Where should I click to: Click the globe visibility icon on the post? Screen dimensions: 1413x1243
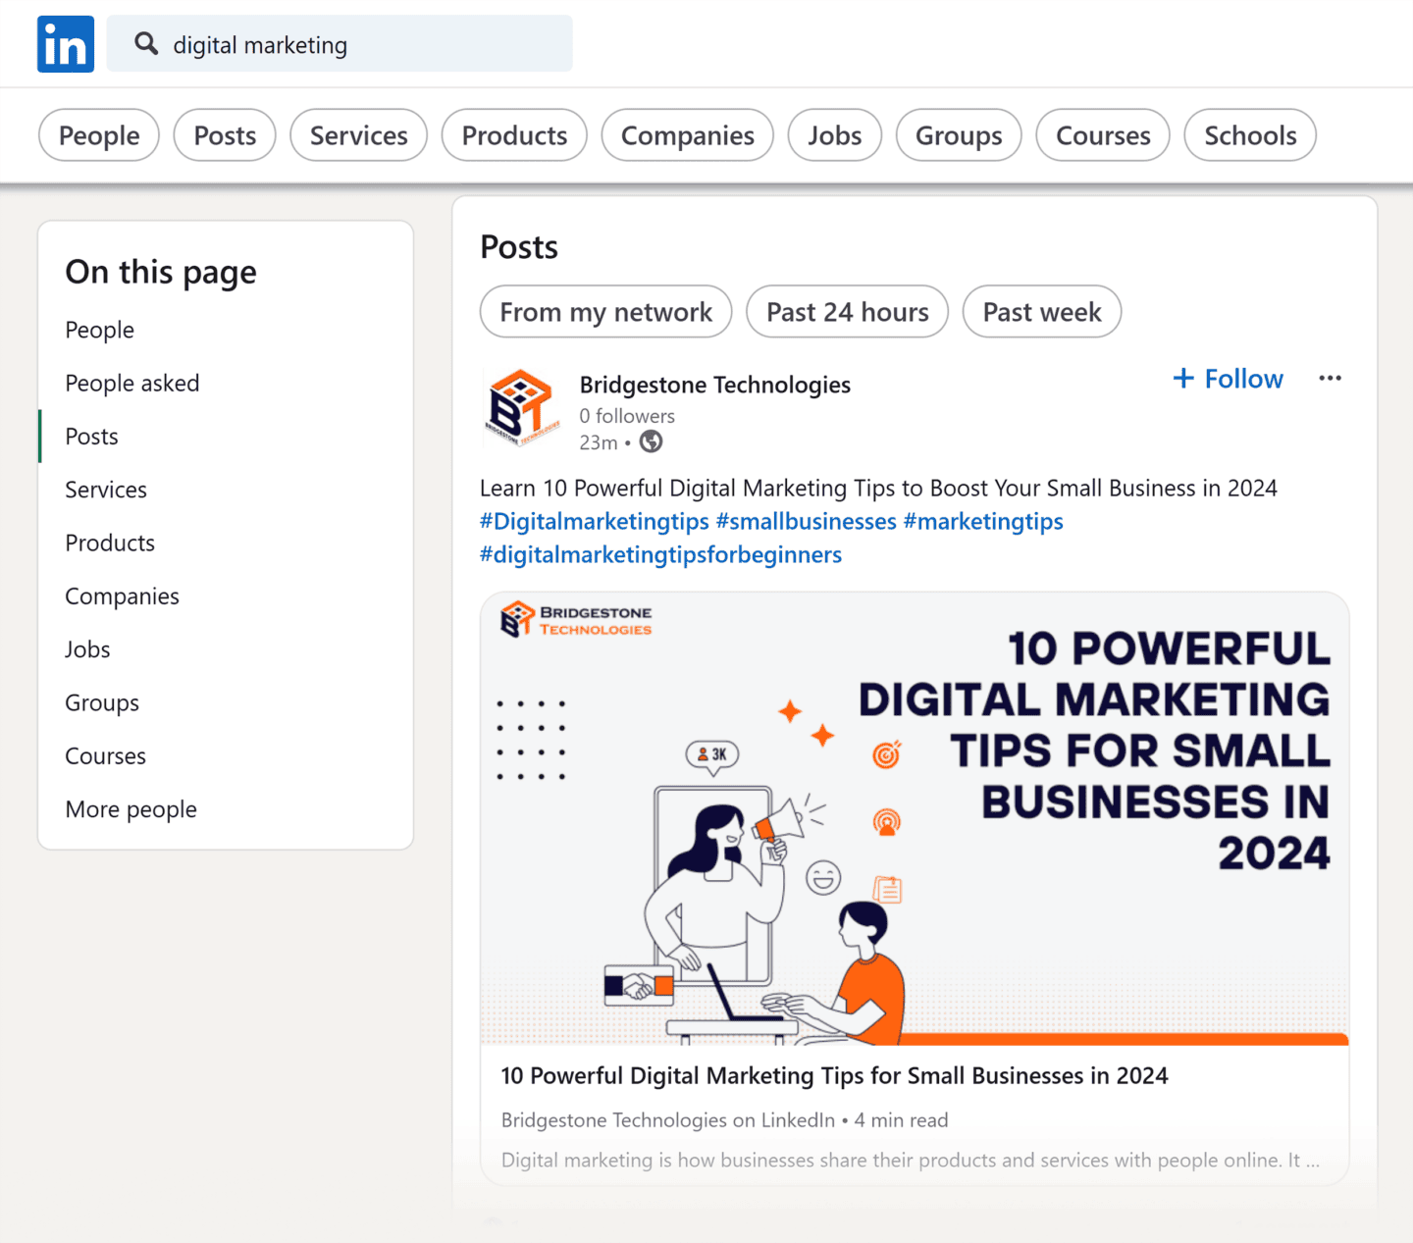pyautogui.click(x=651, y=441)
